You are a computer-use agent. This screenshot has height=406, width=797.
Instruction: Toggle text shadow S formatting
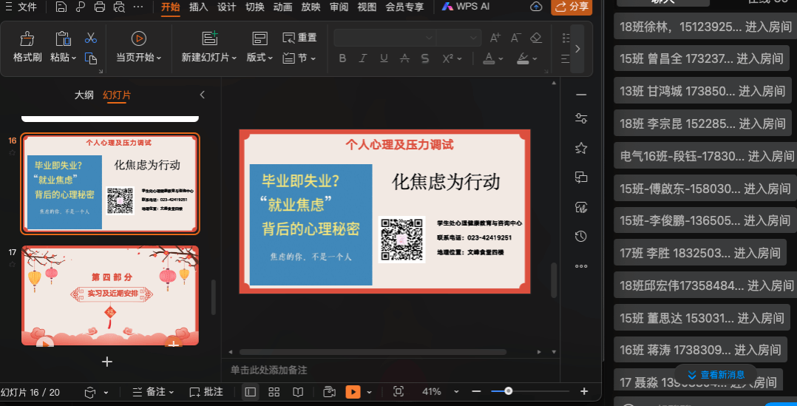[x=425, y=58]
